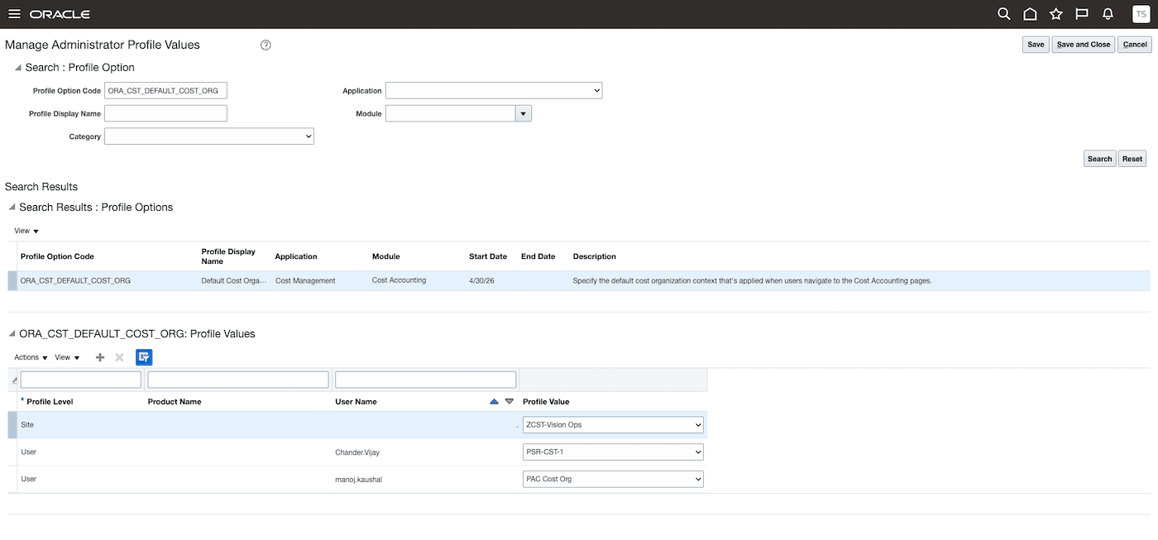The image size is (1158, 540).
Task: Open the TS user avatar menu
Action: [x=1141, y=14]
